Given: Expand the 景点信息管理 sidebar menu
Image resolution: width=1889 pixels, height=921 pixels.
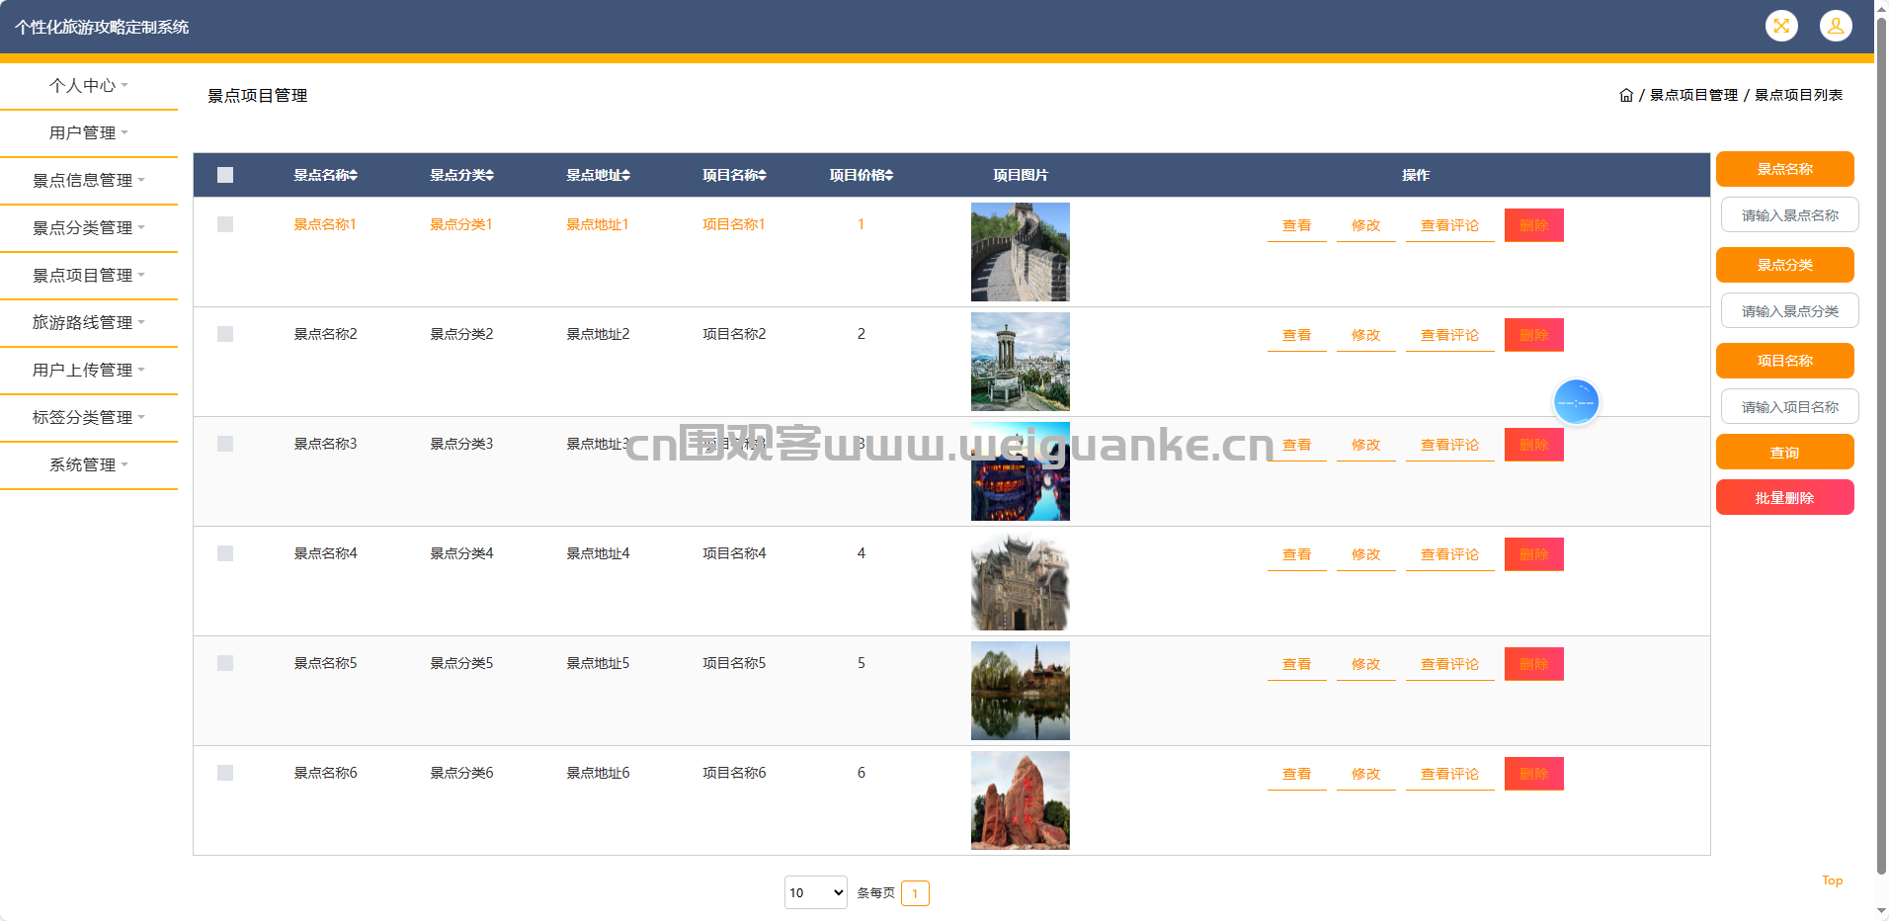Looking at the screenshot, I should point(89,181).
